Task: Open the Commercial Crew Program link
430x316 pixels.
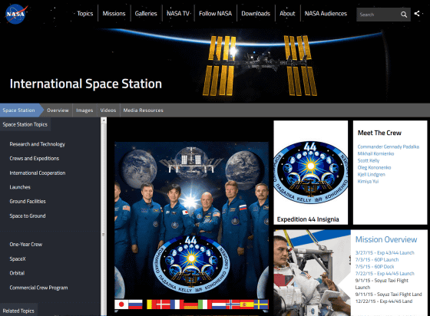Action: 38,288
